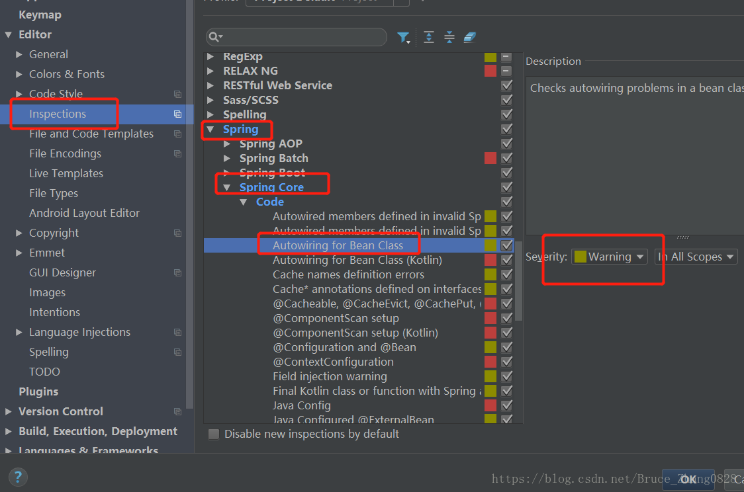Image resolution: width=744 pixels, height=492 pixels.
Task: Click the reset eraser icon in toolbar
Action: click(x=470, y=37)
